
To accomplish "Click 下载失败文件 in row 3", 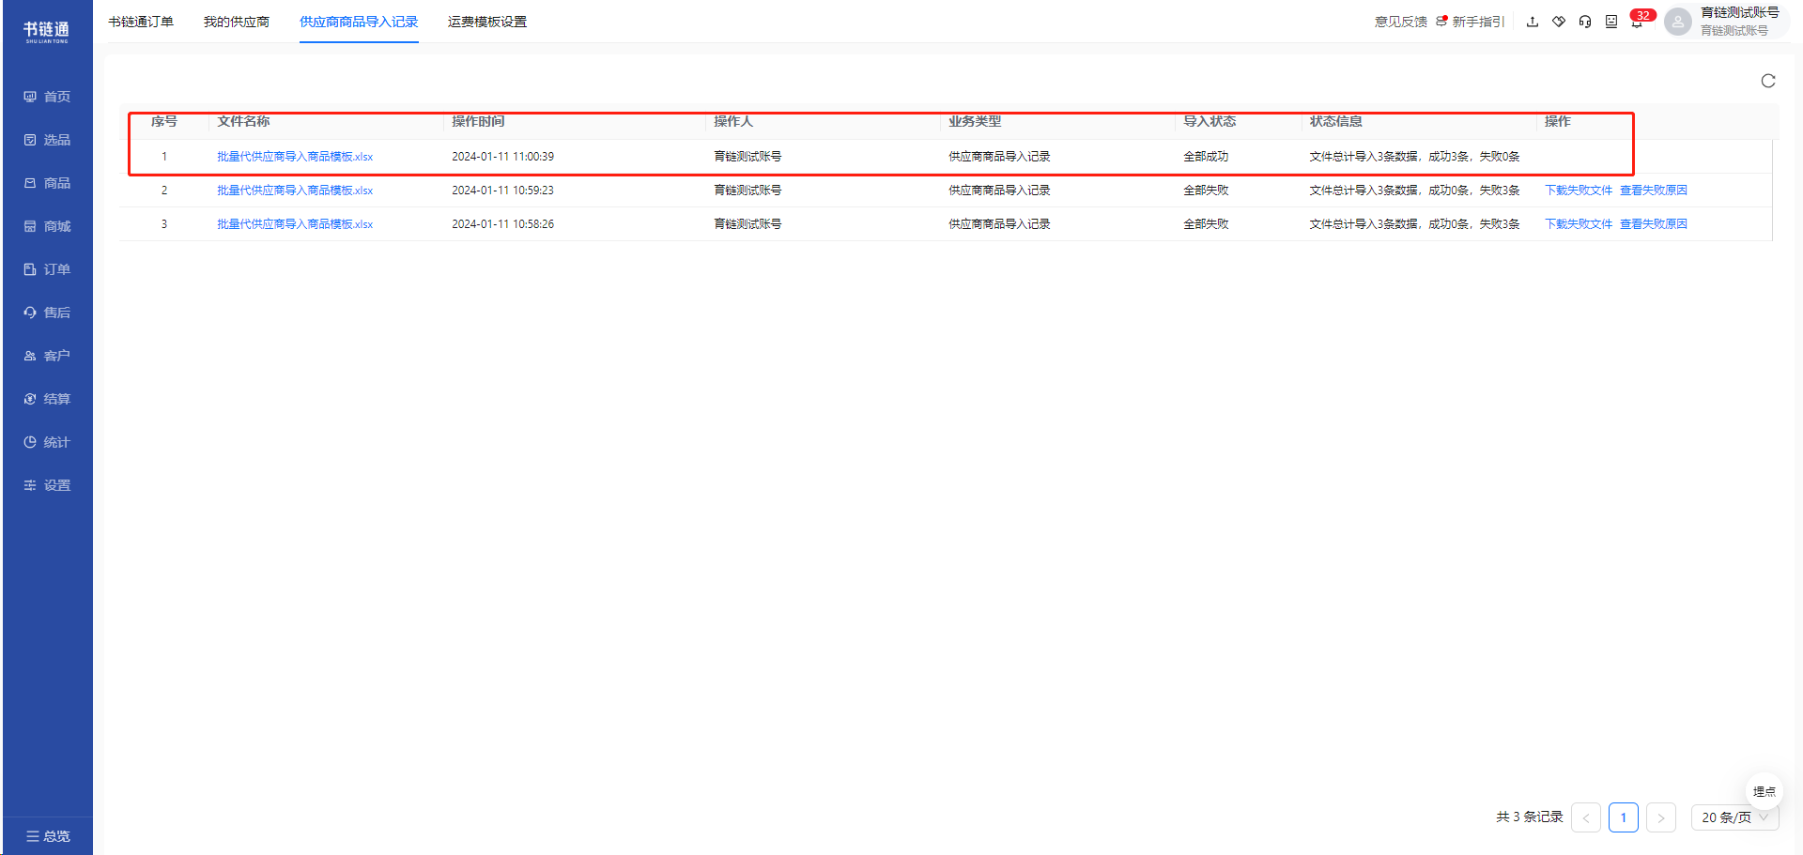I will (x=1579, y=224).
